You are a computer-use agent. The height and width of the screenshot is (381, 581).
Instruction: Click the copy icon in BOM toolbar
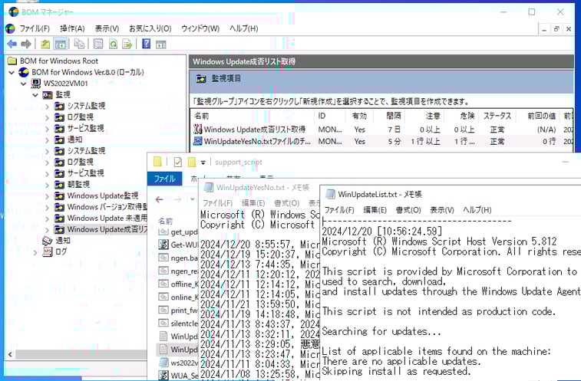(x=78, y=44)
